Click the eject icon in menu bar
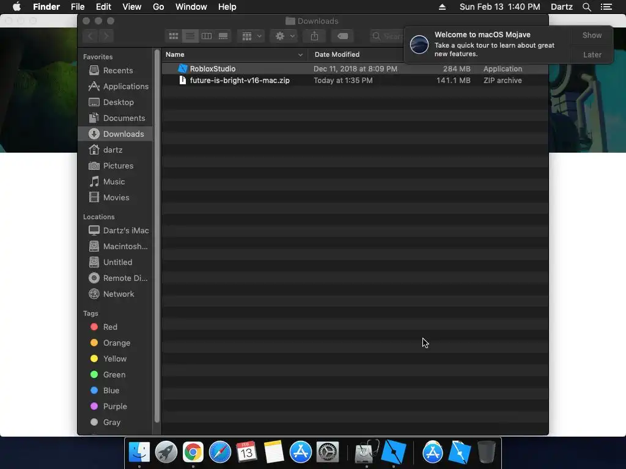626x469 pixels. pyautogui.click(x=442, y=7)
